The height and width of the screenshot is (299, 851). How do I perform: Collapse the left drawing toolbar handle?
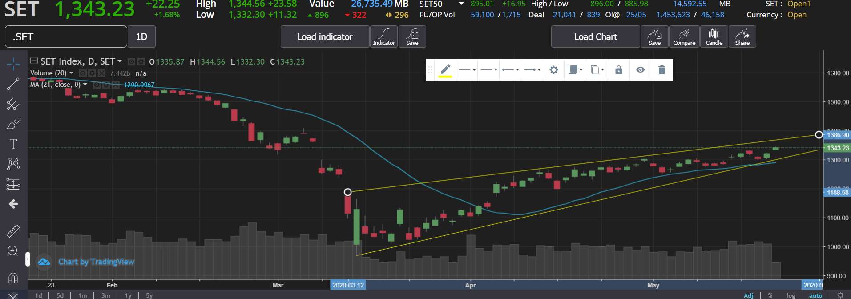[28, 259]
